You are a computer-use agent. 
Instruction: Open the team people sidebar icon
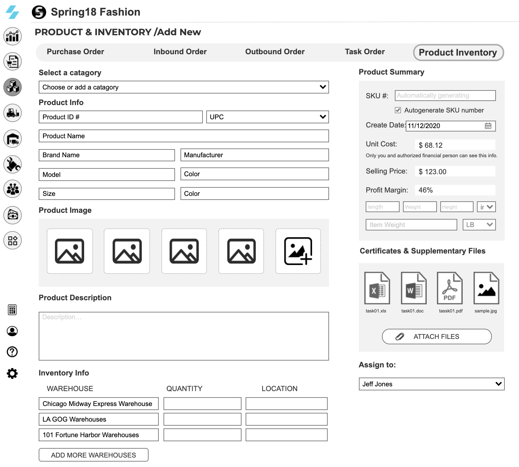(x=13, y=189)
